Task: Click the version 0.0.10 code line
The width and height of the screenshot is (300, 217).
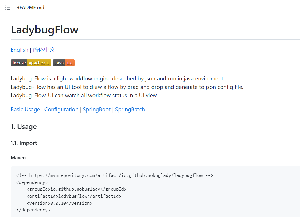Action: [59, 203]
